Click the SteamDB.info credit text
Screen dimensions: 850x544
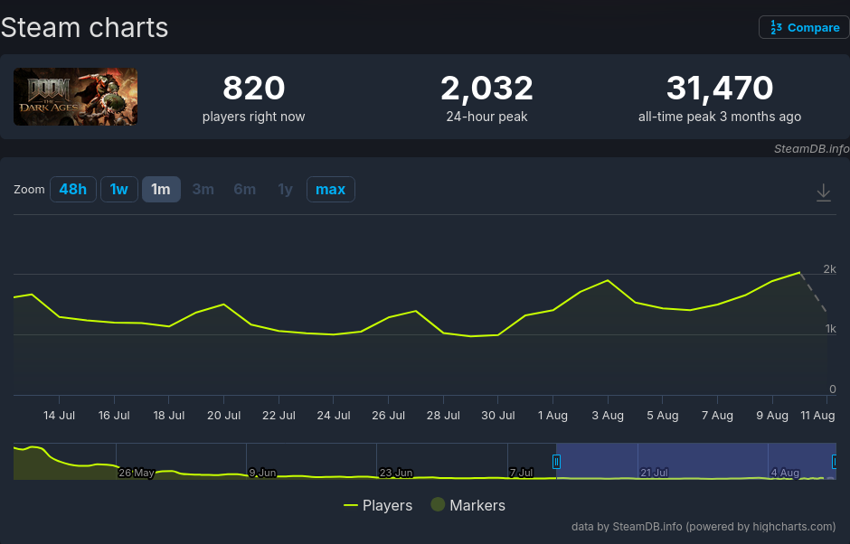[811, 149]
